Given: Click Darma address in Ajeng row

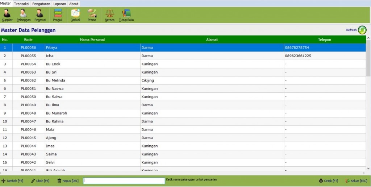Looking at the screenshot, I should pos(212,138).
